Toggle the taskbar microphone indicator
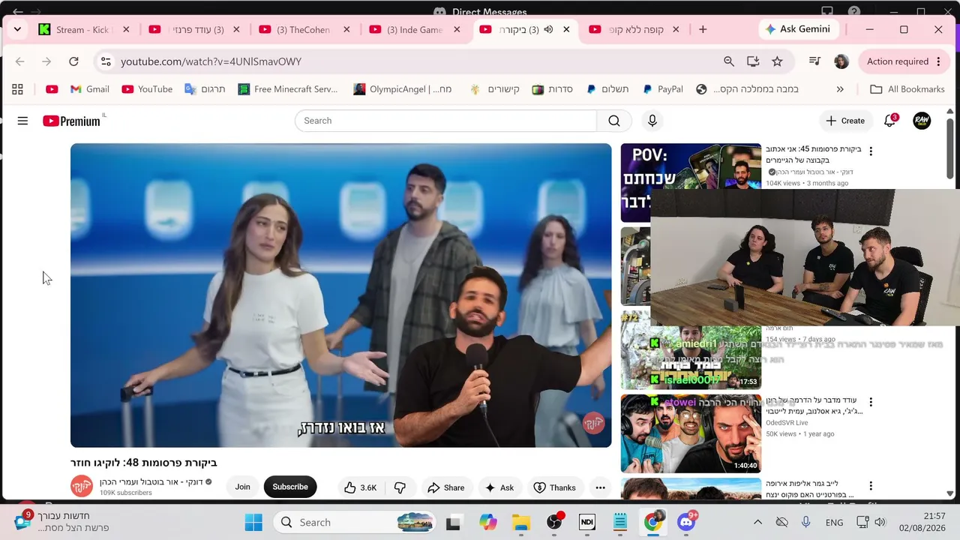Image resolution: width=960 pixels, height=540 pixels. pos(805,523)
